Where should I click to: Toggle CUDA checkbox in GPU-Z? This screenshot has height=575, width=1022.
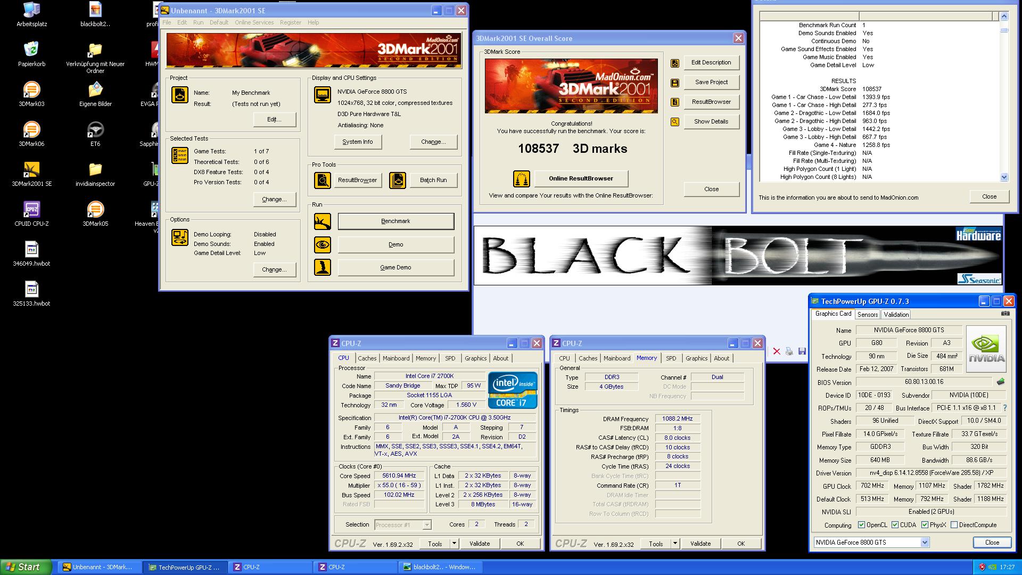pos(895,525)
